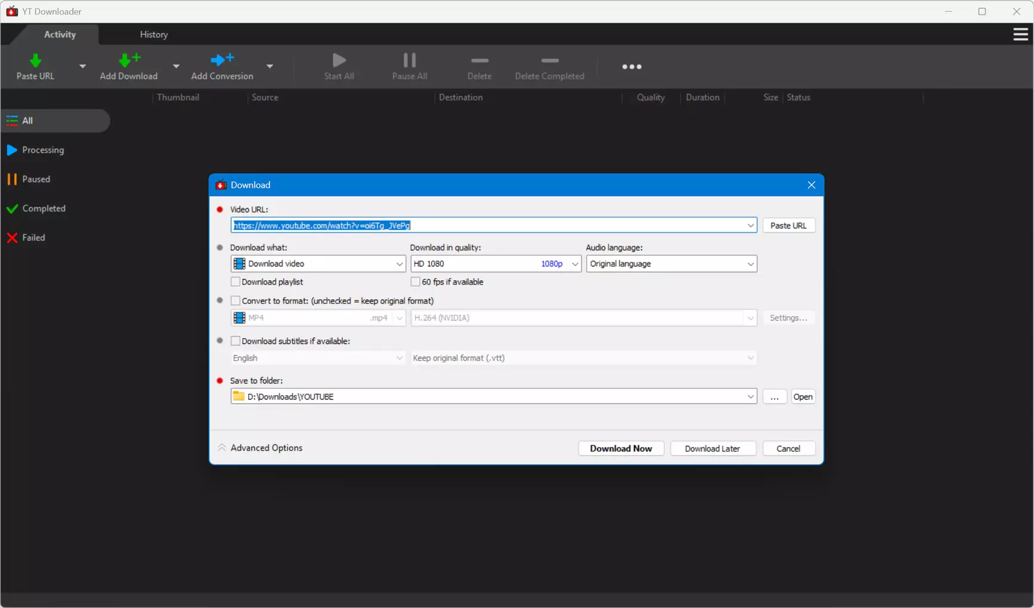
Task: Open the Save to folder path dropdown
Action: pos(750,396)
